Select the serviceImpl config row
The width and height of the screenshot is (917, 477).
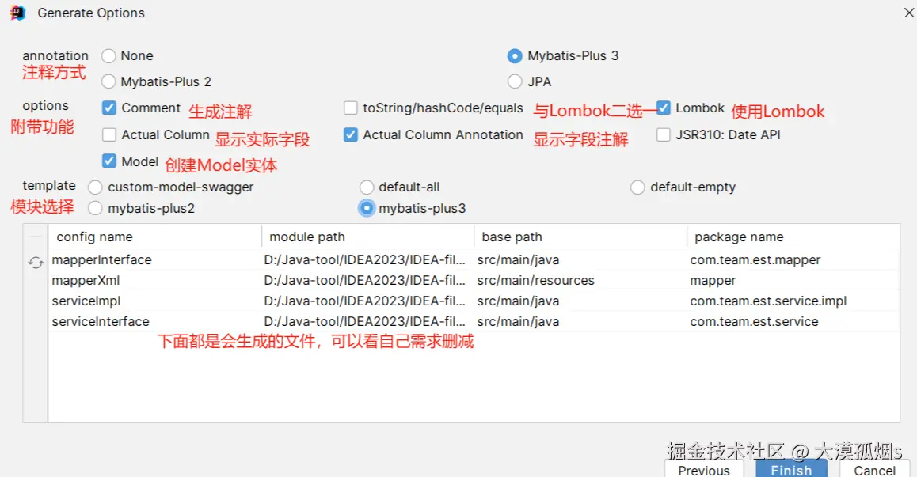474,301
